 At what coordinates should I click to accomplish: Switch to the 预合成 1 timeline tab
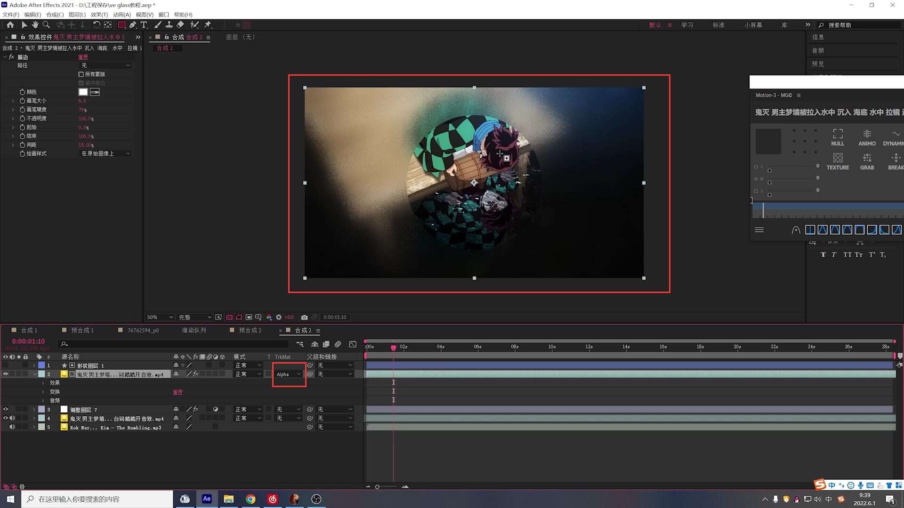(82, 331)
